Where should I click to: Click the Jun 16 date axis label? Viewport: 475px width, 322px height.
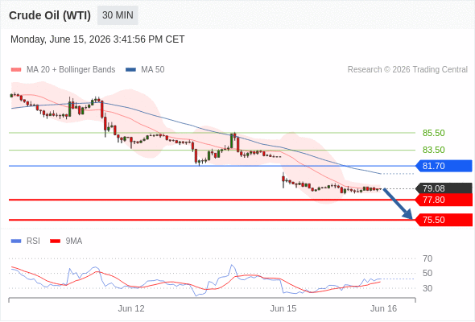383,308
